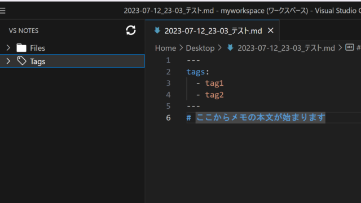
Task: Place the cursor on the 'tags:' key
Action: click(x=198, y=72)
